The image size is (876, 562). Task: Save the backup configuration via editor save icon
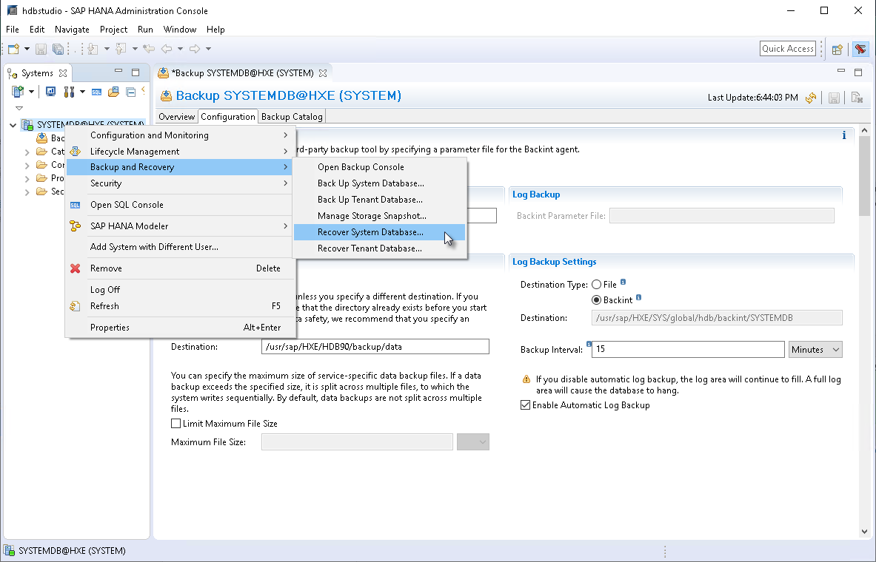[834, 97]
